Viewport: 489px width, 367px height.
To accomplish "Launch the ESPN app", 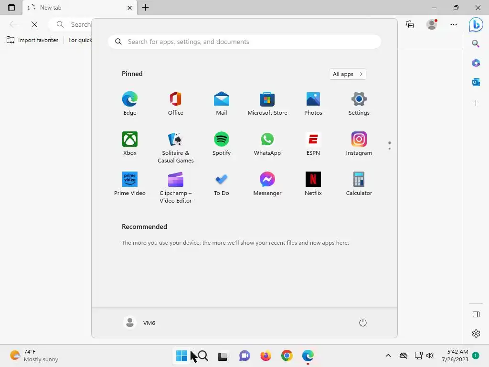I will [313, 143].
